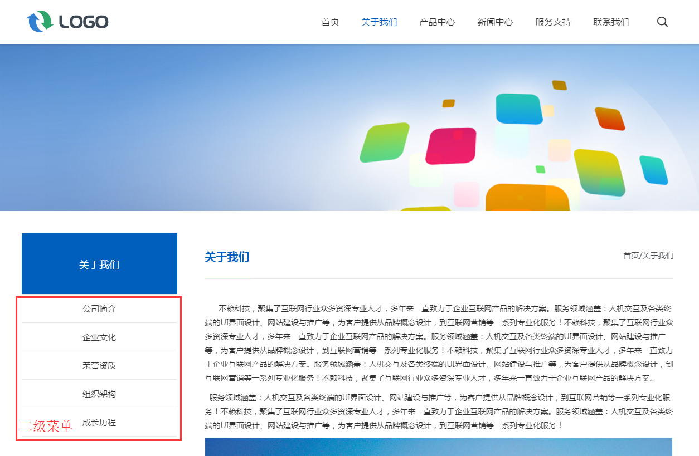Select 成长历程 in the sidebar menu
This screenshot has height=456, width=699.
click(x=99, y=422)
